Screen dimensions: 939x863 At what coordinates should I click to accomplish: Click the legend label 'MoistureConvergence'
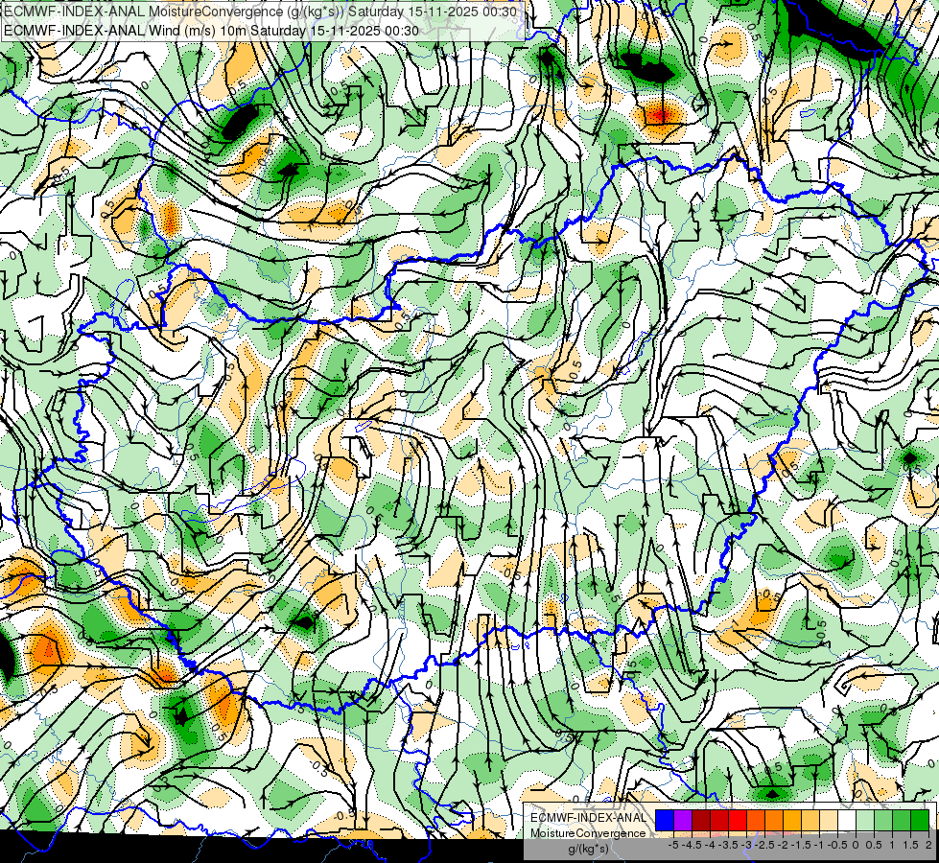pyautogui.click(x=588, y=833)
